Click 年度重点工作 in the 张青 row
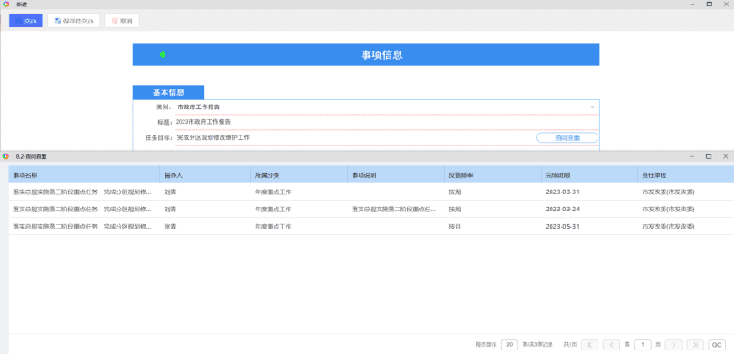 (x=273, y=226)
